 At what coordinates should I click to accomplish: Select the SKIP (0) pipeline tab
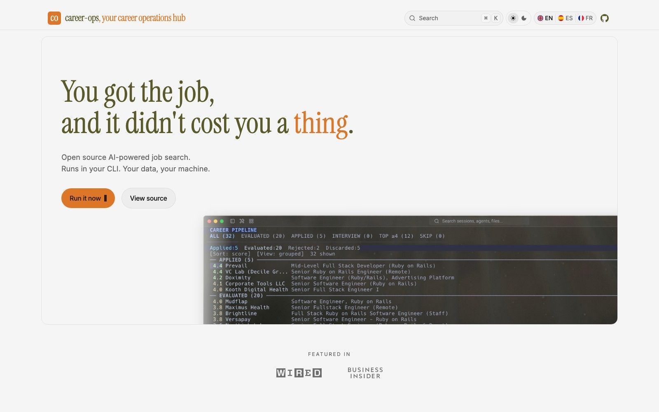point(432,236)
